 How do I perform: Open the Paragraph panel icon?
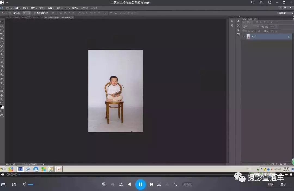pos(232,26)
